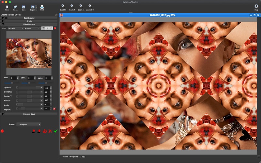261x163 pixels.
Task: Cancel the effect with the red X
Action: [x=50, y=131]
